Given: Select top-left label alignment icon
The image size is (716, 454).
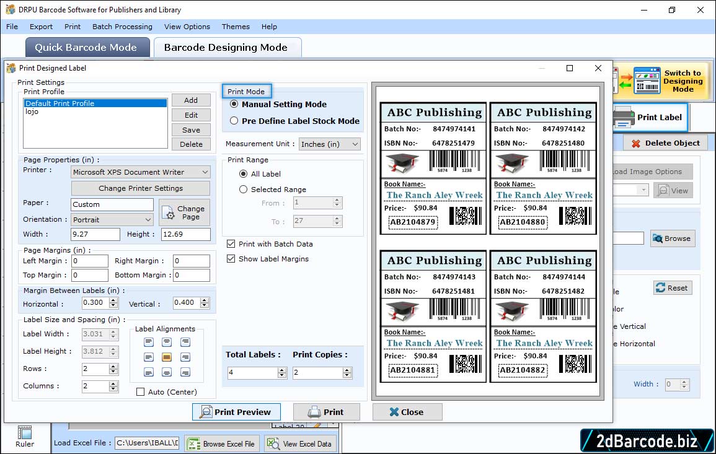Looking at the screenshot, I should pyautogui.click(x=149, y=342).
